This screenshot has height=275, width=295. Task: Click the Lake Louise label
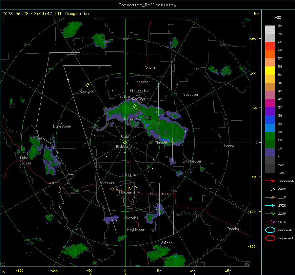pos(25,161)
